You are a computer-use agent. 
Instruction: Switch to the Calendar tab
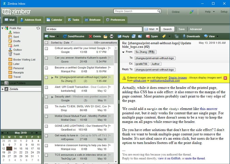pos(54,20)
